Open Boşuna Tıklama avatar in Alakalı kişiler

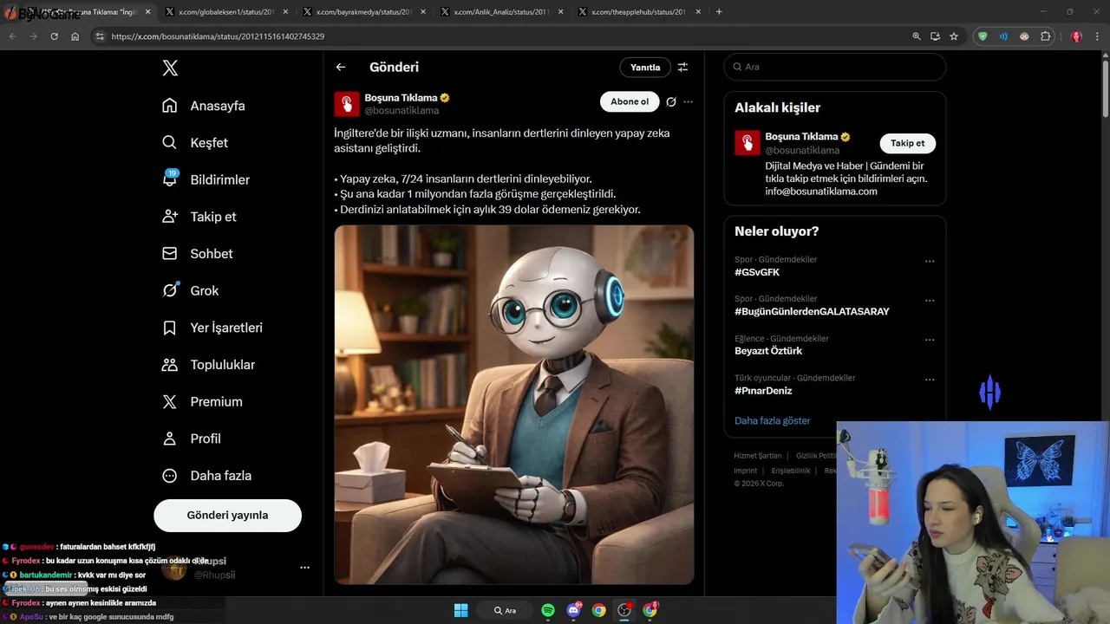[748, 143]
